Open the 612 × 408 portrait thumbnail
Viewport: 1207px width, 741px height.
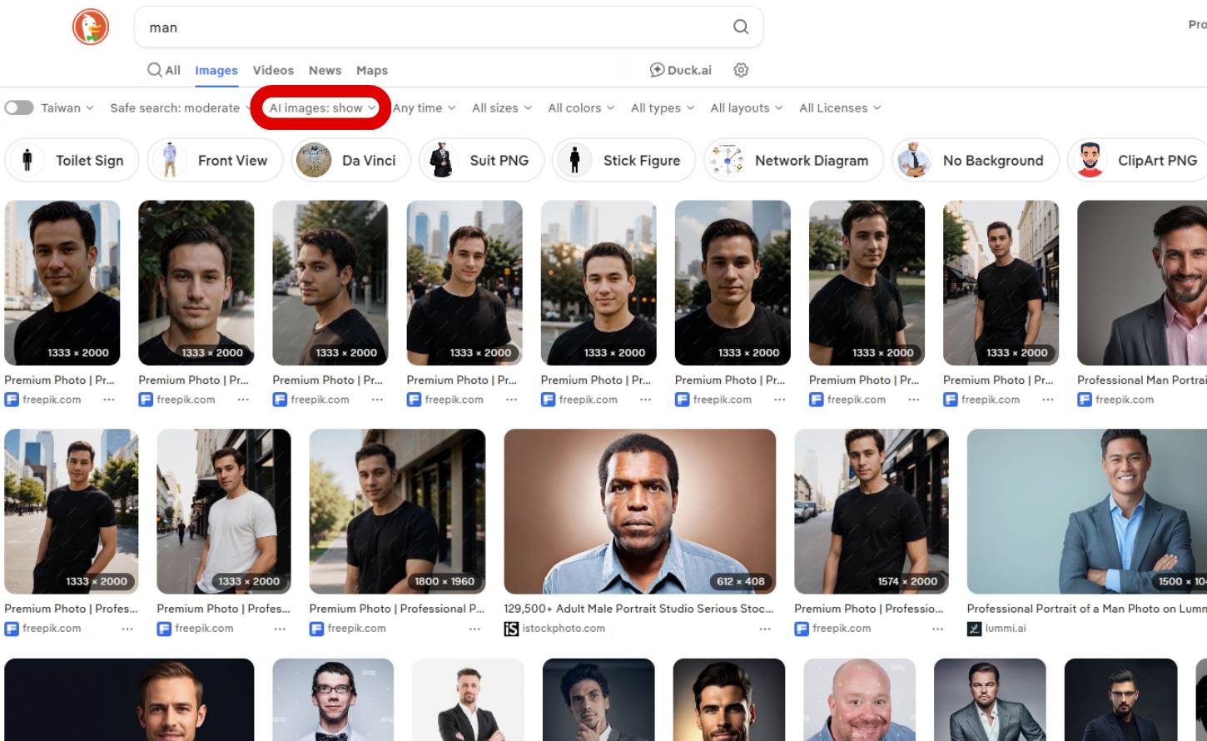click(x=639, y=510)
